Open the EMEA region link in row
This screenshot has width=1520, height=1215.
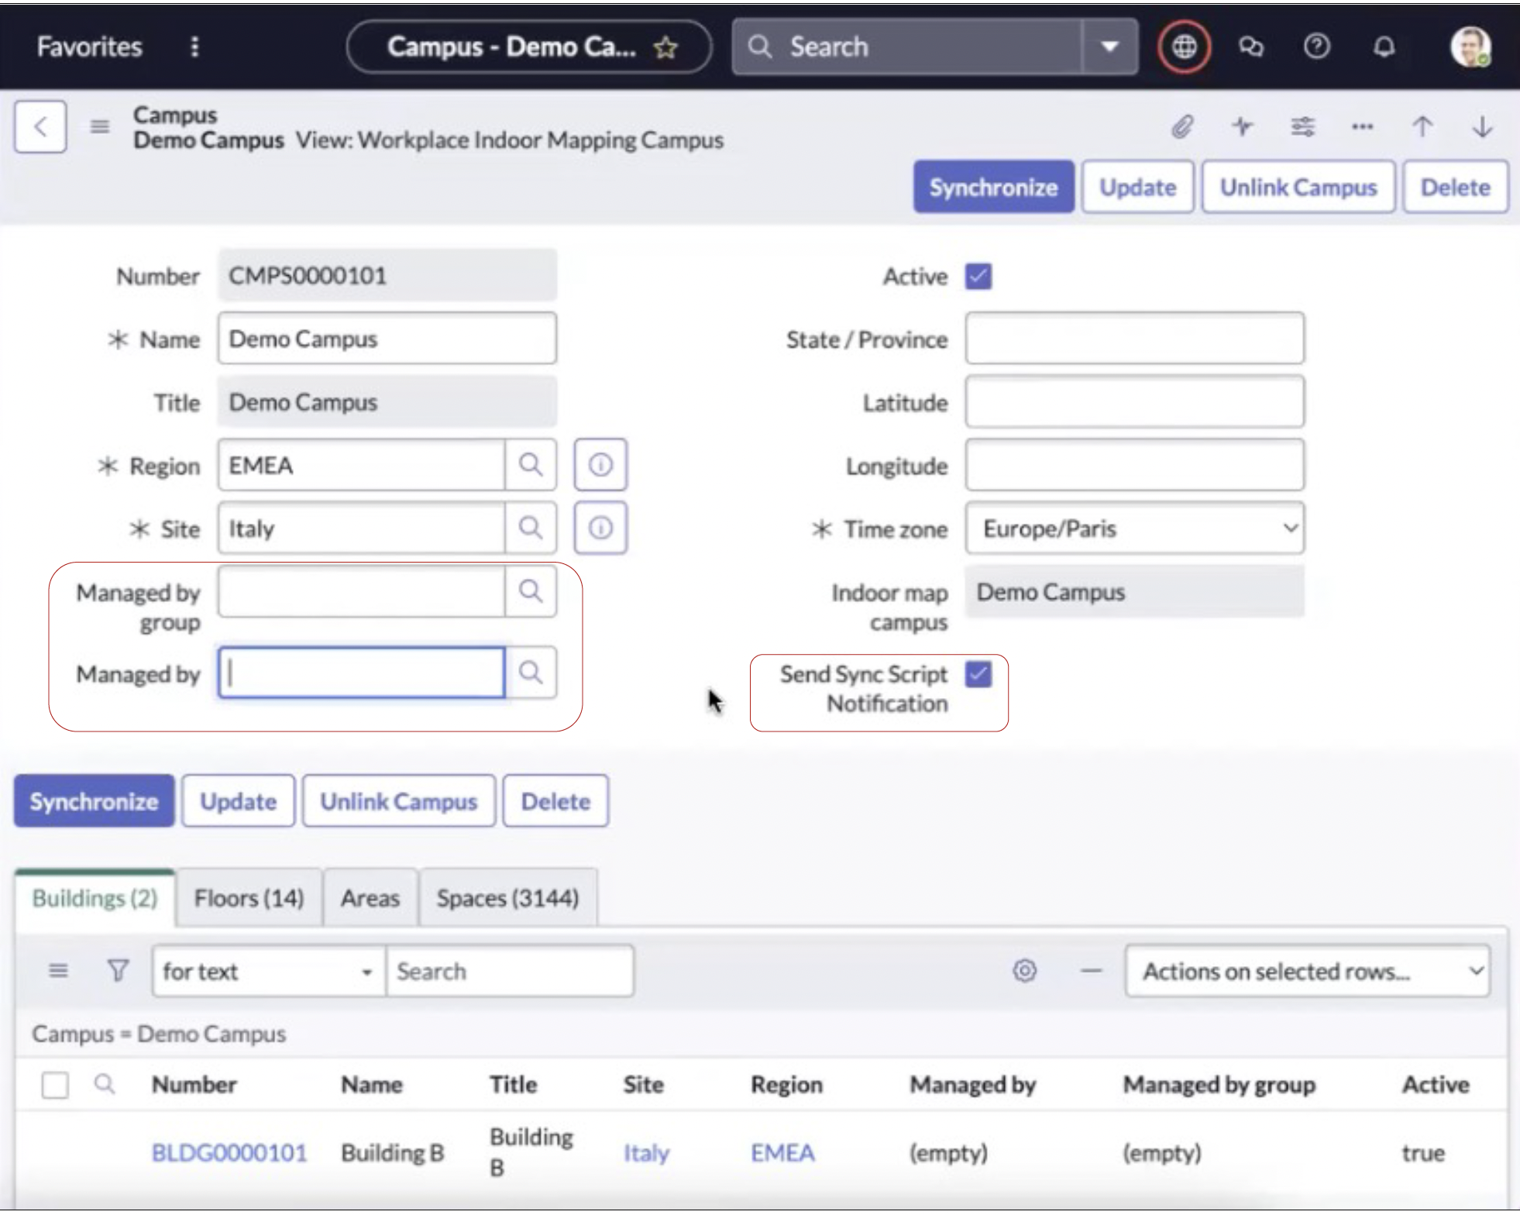[x=782, y=1153]
